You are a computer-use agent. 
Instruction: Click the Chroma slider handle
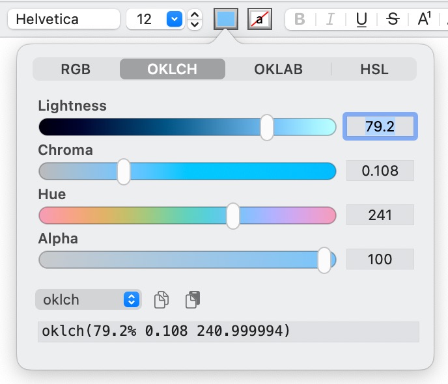coord(124,172)
